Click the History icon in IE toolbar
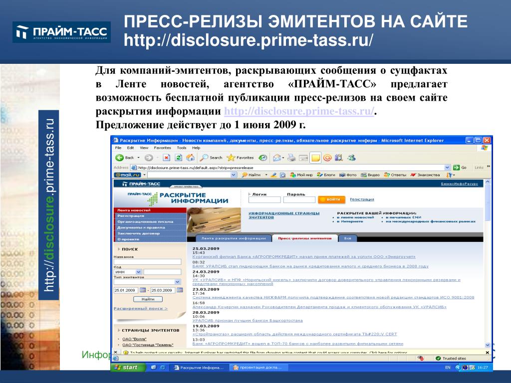The image size is (511, 383). click(262, 158)
